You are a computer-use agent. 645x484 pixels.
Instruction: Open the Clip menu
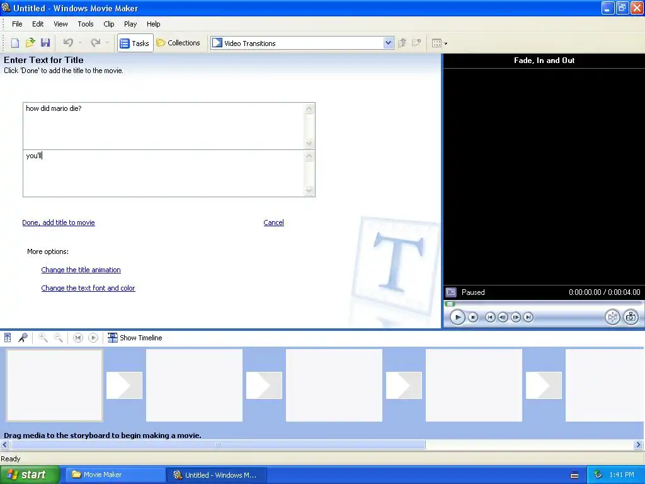109,24
